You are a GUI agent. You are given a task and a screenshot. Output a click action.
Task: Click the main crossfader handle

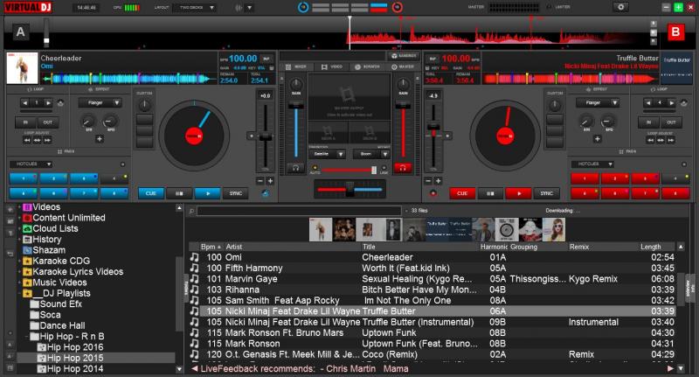click(x=350, y=189)
